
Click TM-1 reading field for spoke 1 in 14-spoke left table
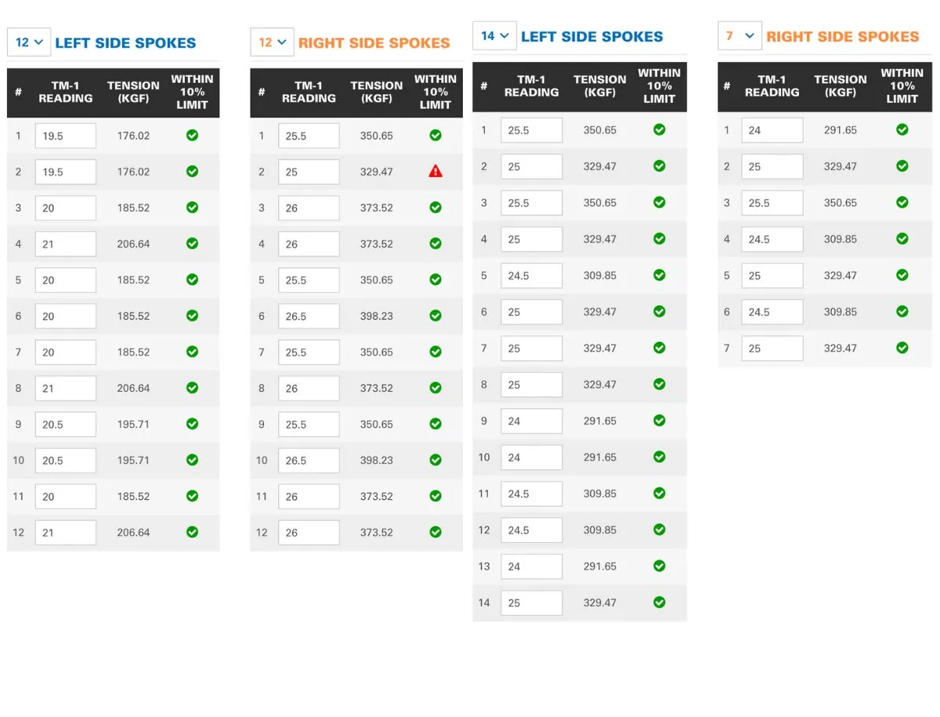(x=532, y=130)
